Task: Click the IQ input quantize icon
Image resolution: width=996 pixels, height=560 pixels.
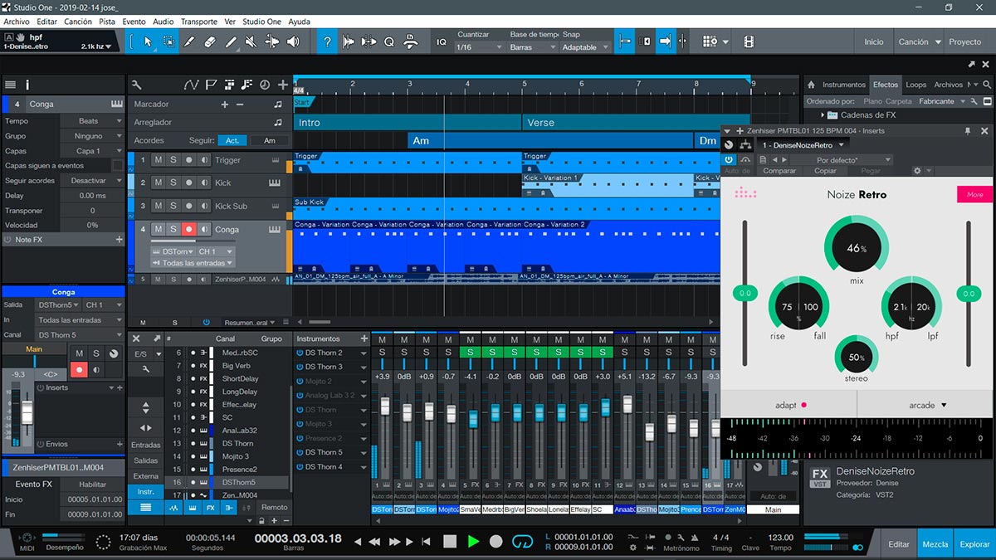Action: tap(442, 41)
